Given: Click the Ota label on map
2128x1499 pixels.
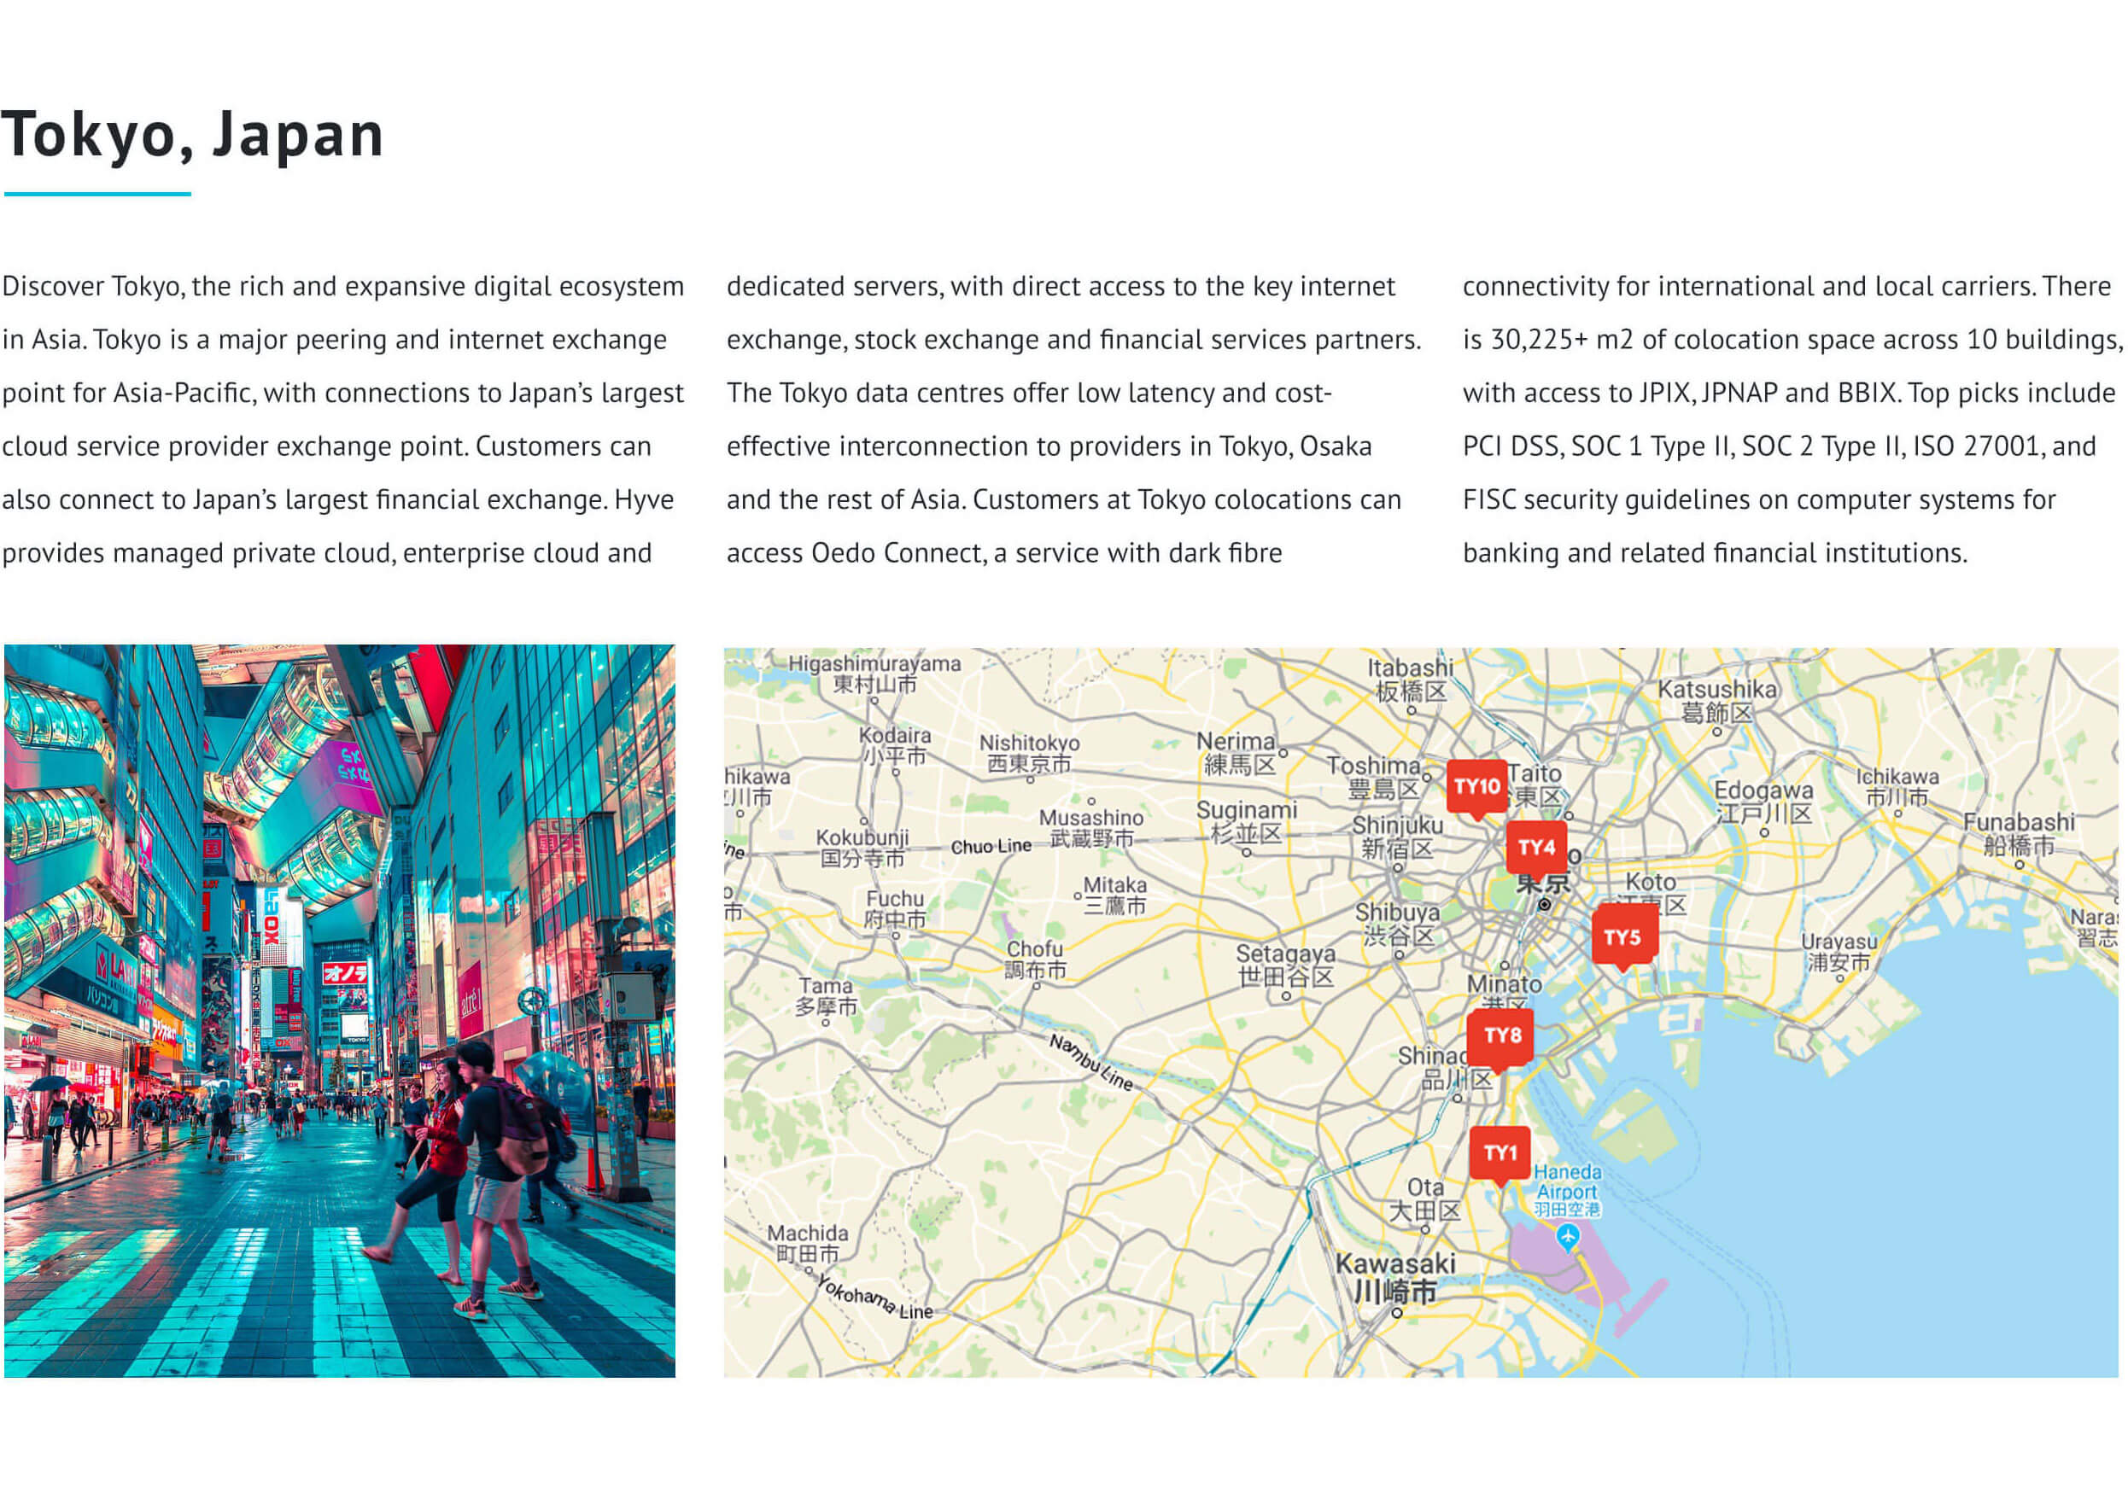Looking at the screenshot, I should pyautogui.click(x=1424, y=1198).
